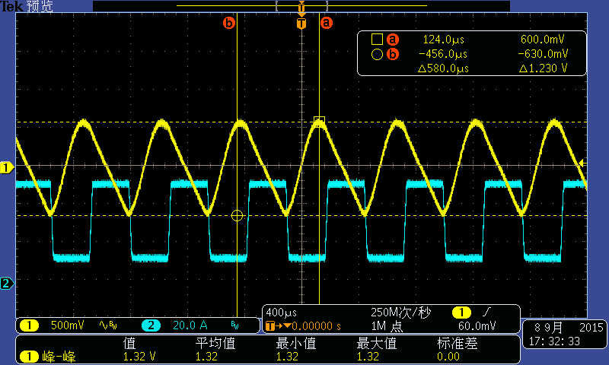Viewport: 609px width, 365px height.
Task: Click the Δ580.0µs time delta readout
Action: pos(444,68)
